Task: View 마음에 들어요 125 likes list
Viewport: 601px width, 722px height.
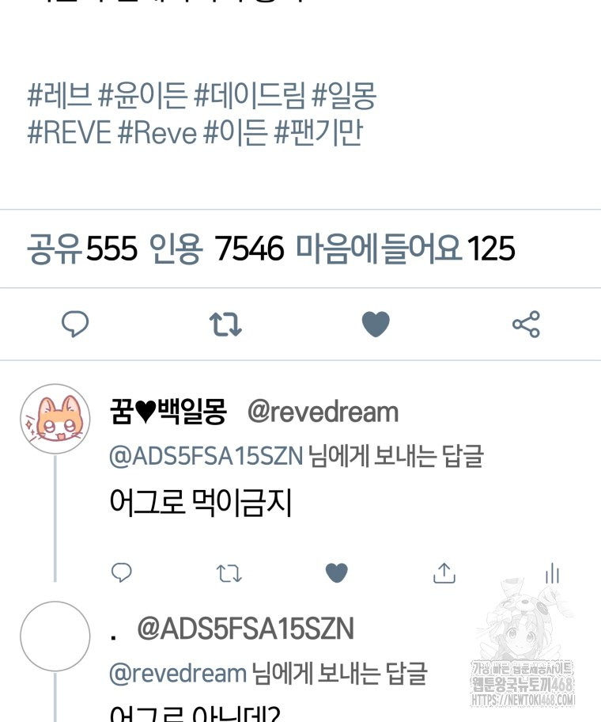Action: 405,249
